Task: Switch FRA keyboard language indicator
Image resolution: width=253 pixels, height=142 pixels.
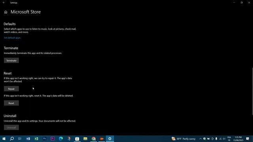Action: (229, 138)
